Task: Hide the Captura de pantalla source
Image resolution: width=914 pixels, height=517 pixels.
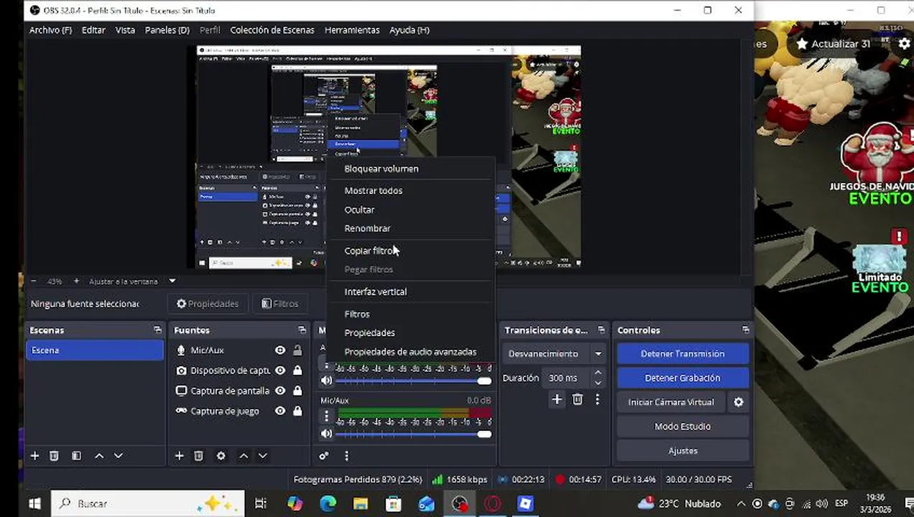Action: (x=280, y=391)
